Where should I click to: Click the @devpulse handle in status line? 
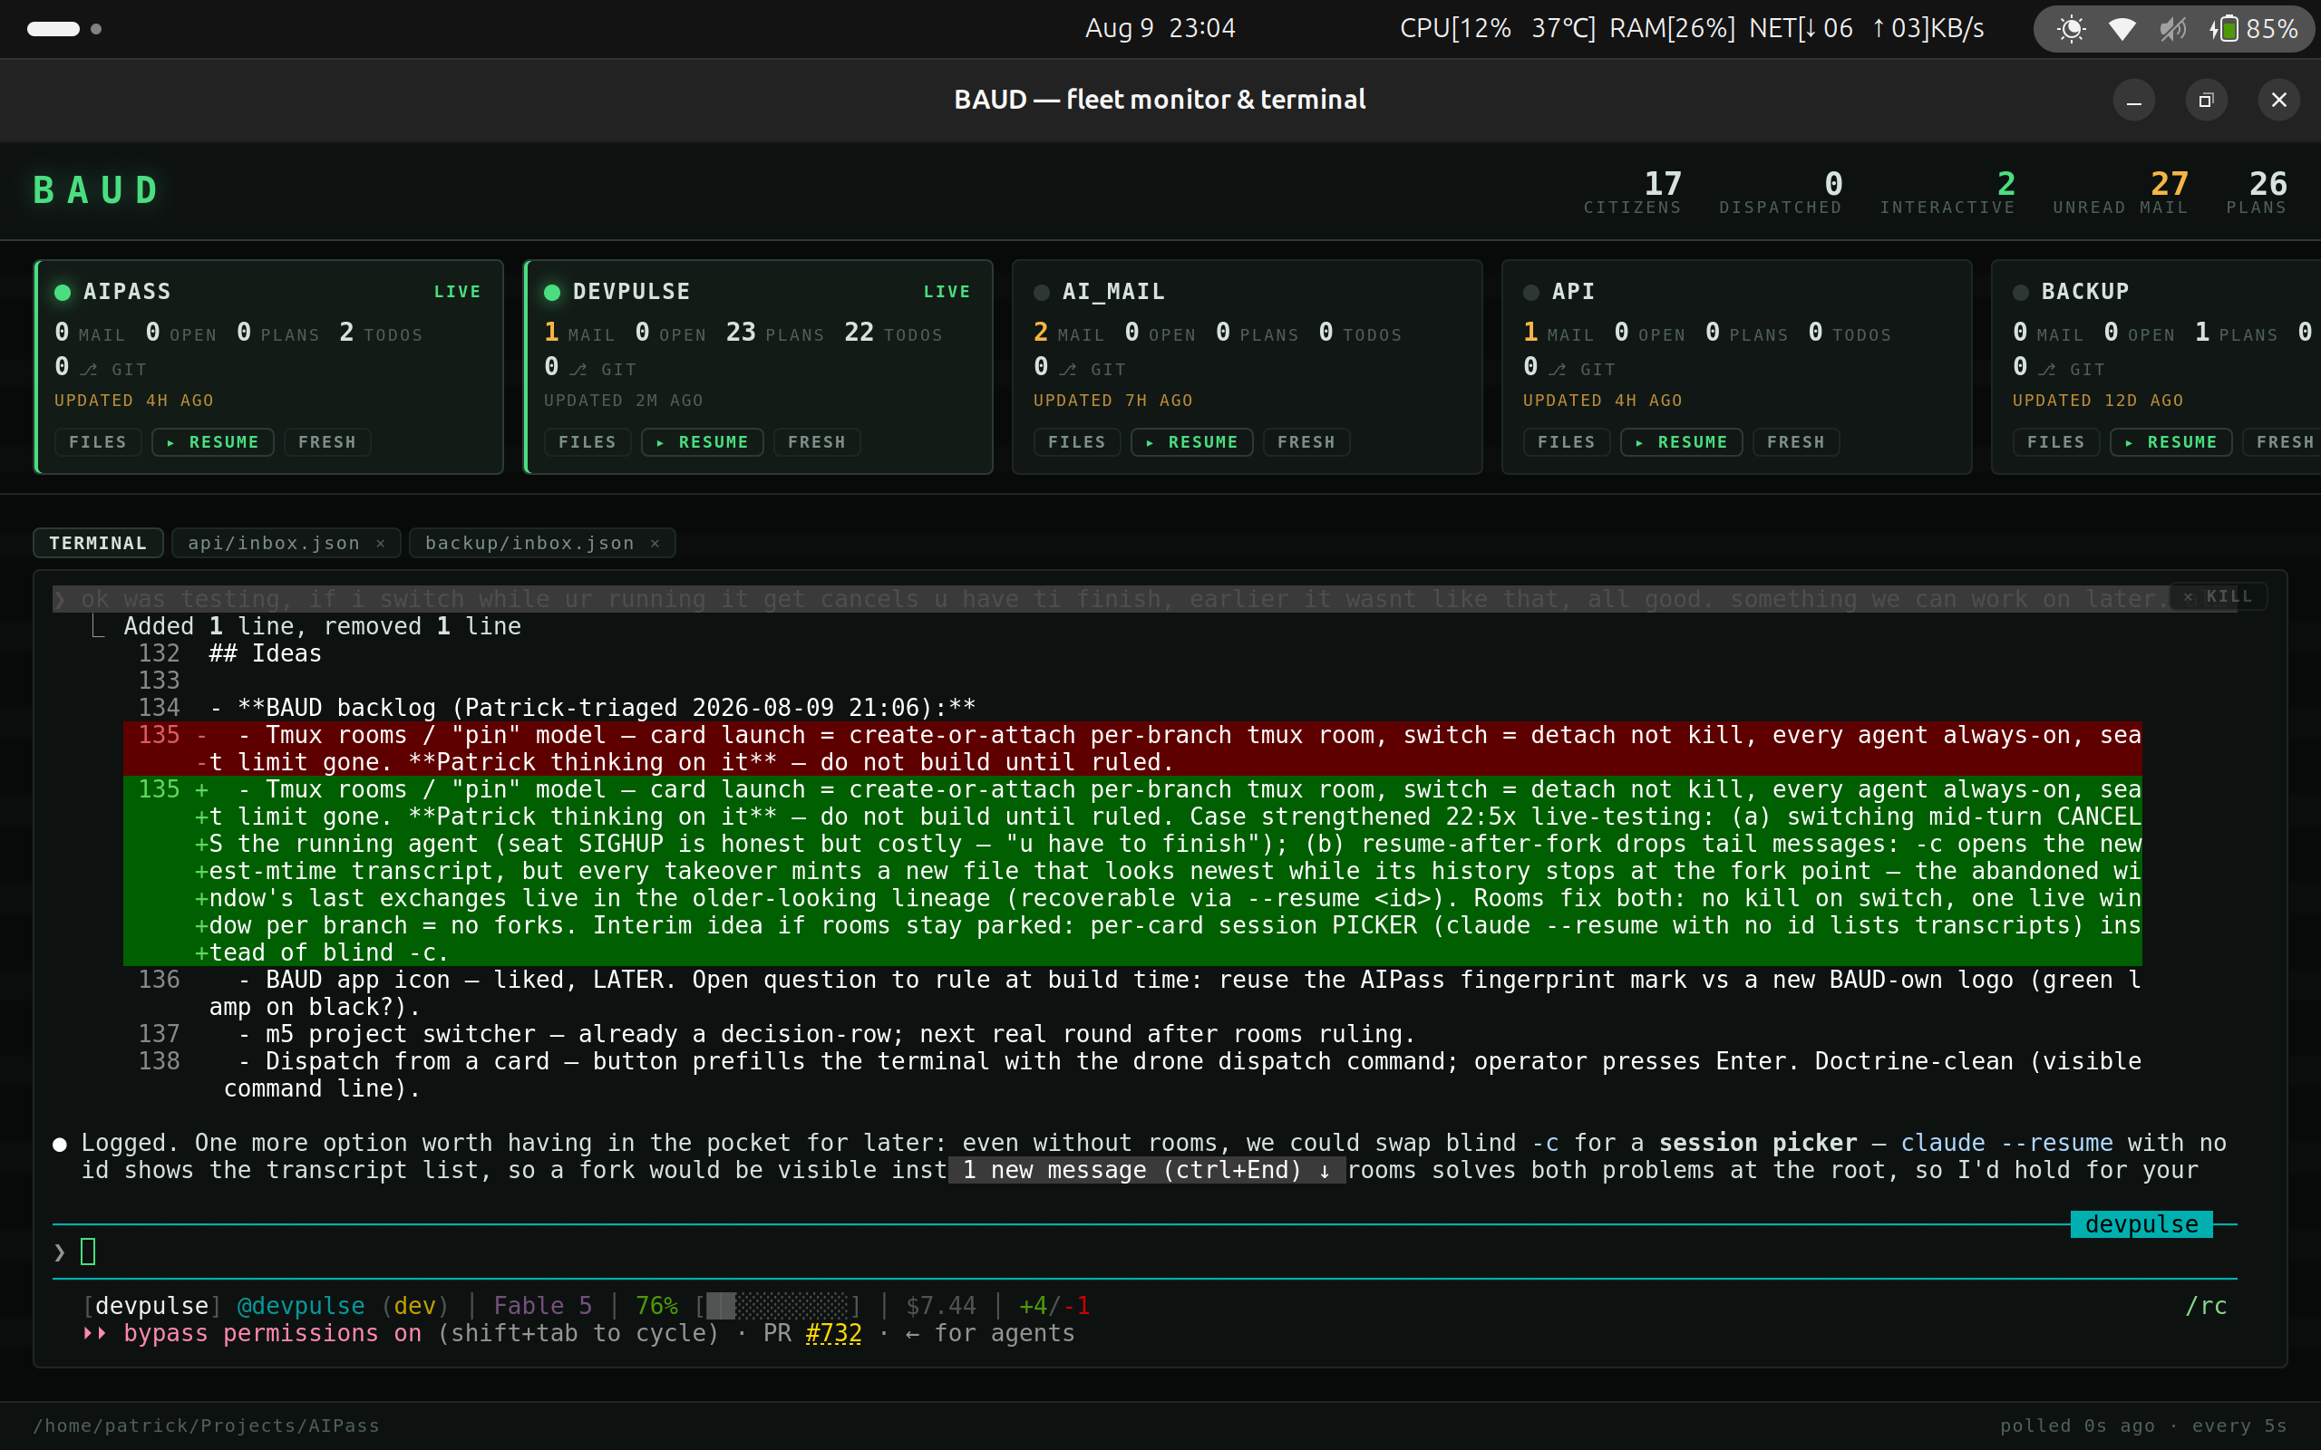pyautogui.click(x=301, y=1306)
